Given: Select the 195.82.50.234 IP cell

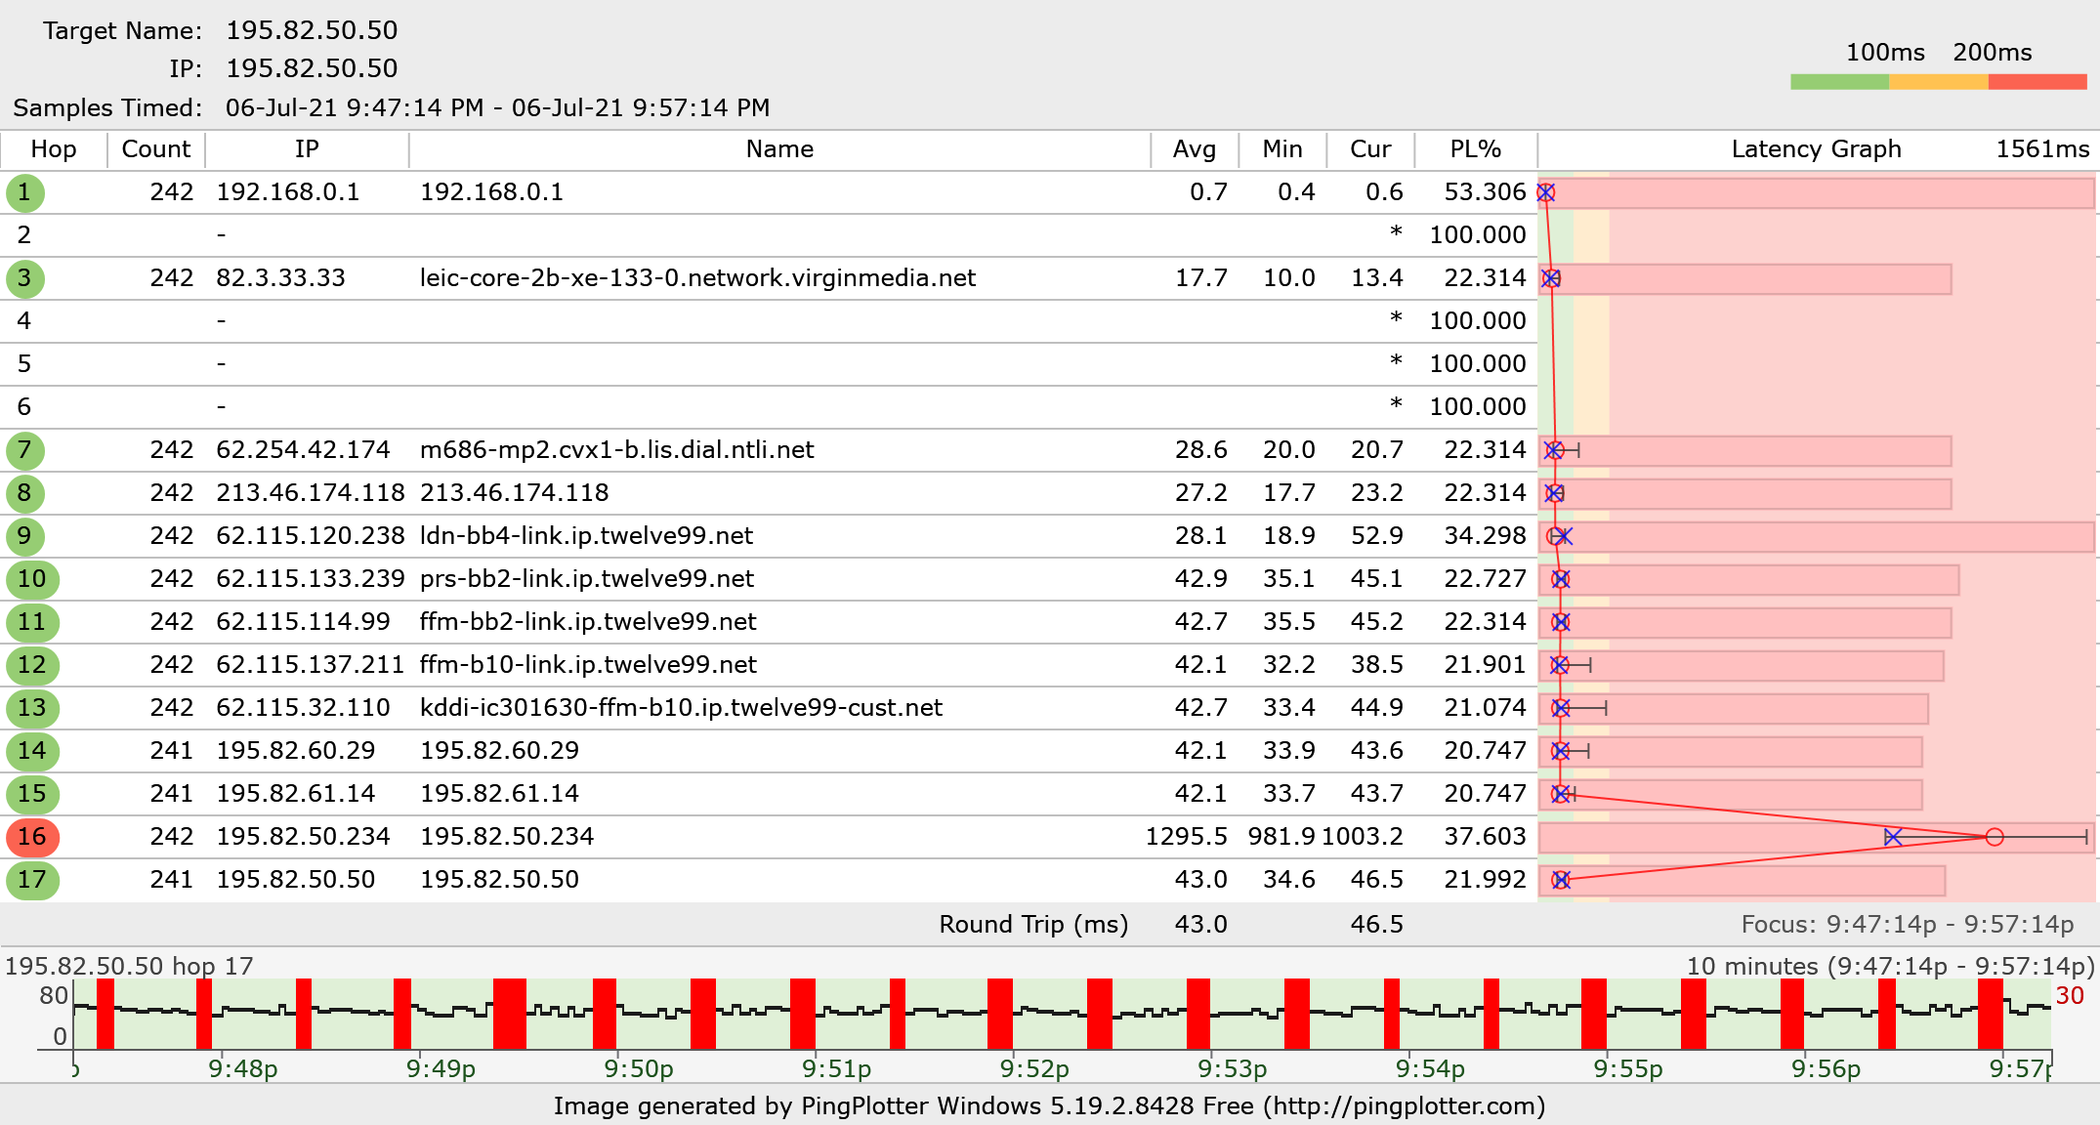Looking at the screenshot, I should (303, 837).
